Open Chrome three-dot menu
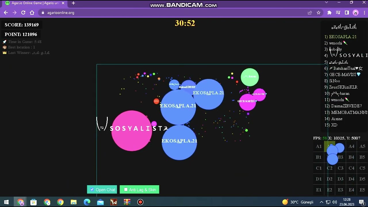 click(x=364, y=13)
